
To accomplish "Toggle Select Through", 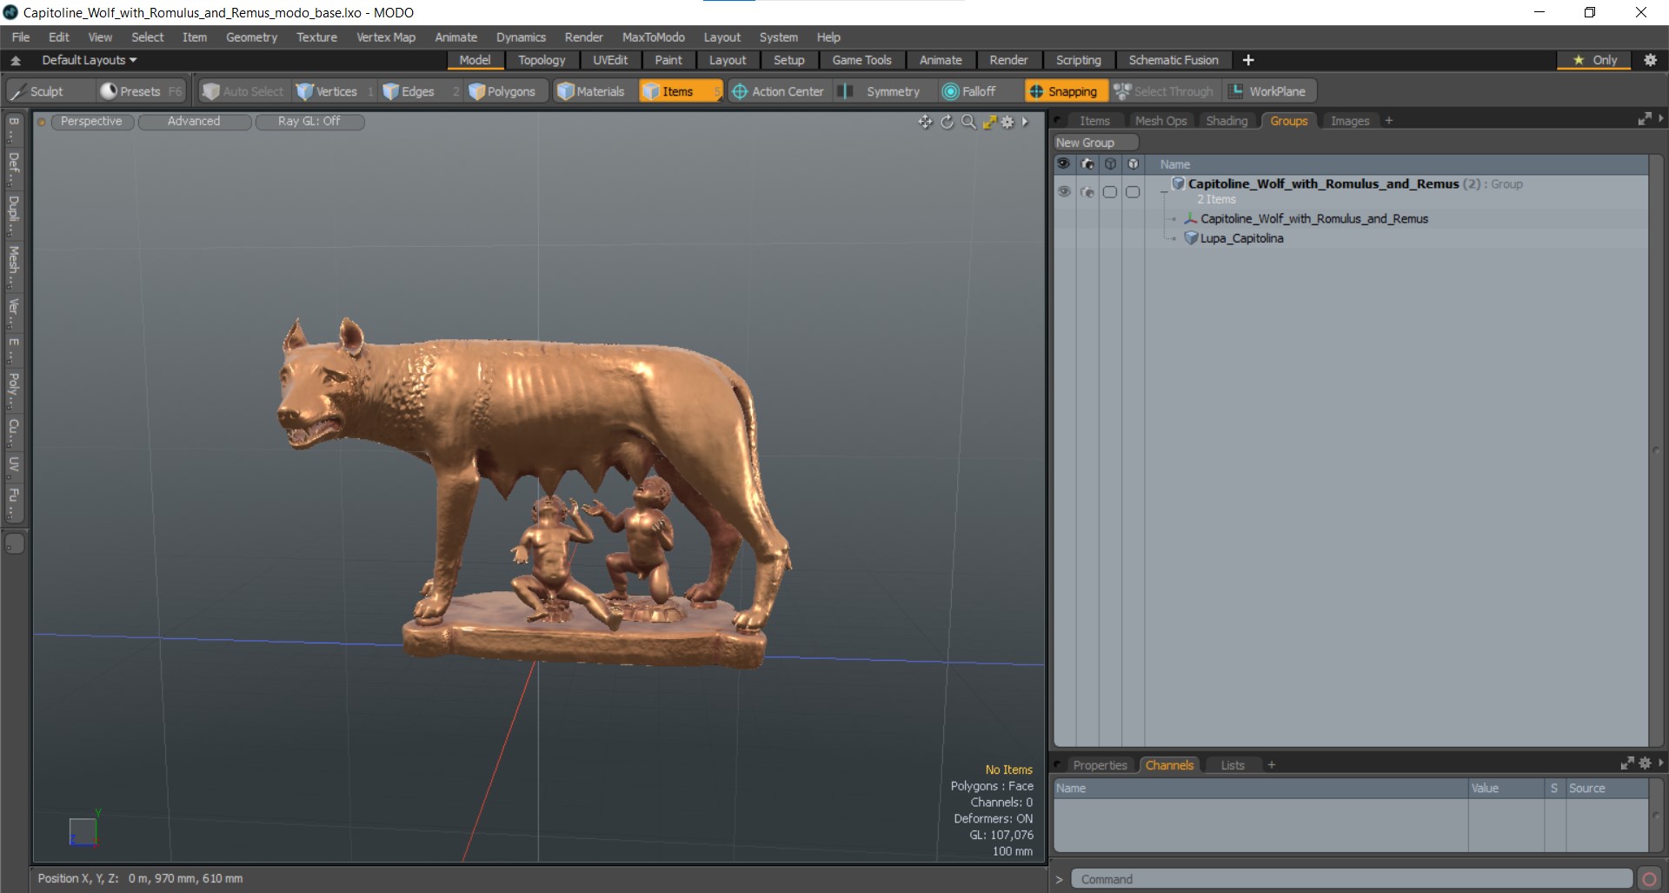I will 1164,91.
